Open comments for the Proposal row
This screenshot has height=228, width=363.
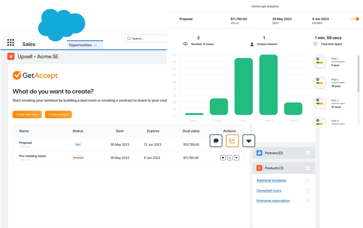216,141
